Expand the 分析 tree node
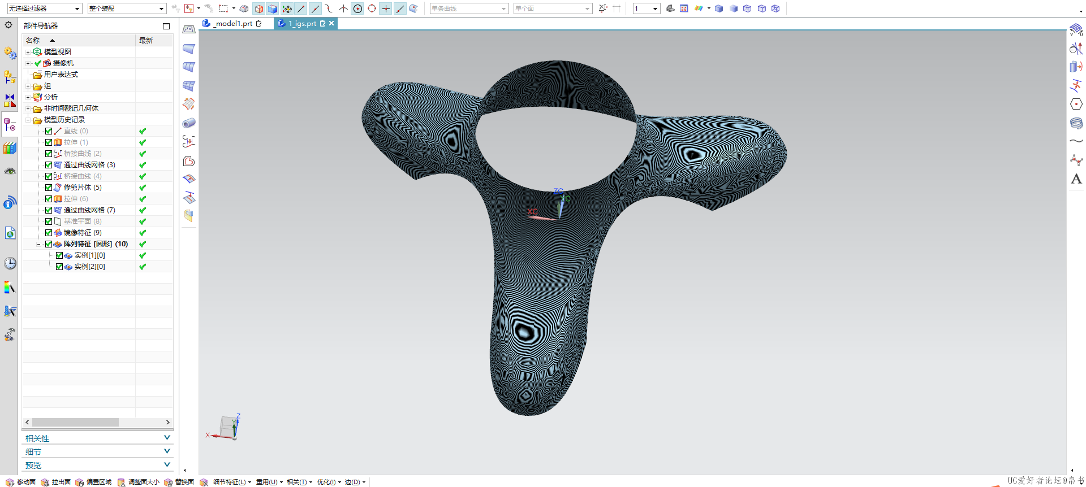The width and height of the screenshot is (1086, 487). [x=28, y=97]
